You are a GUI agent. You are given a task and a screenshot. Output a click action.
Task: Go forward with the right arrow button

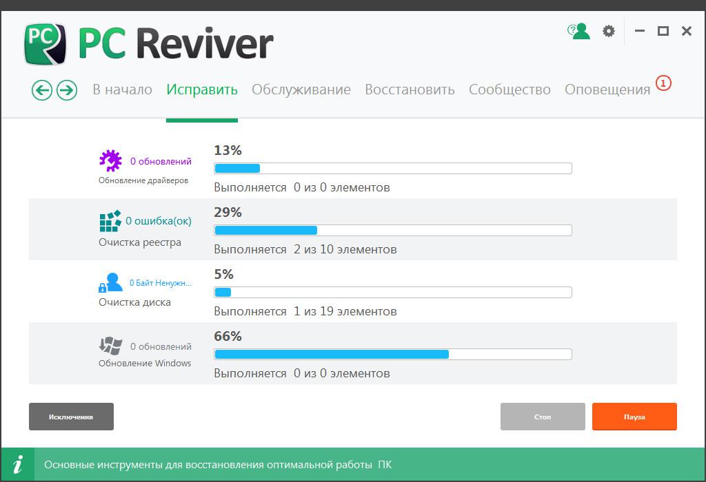[x=67, y=90]
